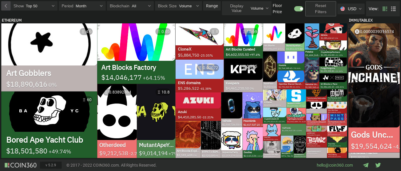Click the Azuki logo tile
The image size is (401, 171).
[x=198, y=100]
